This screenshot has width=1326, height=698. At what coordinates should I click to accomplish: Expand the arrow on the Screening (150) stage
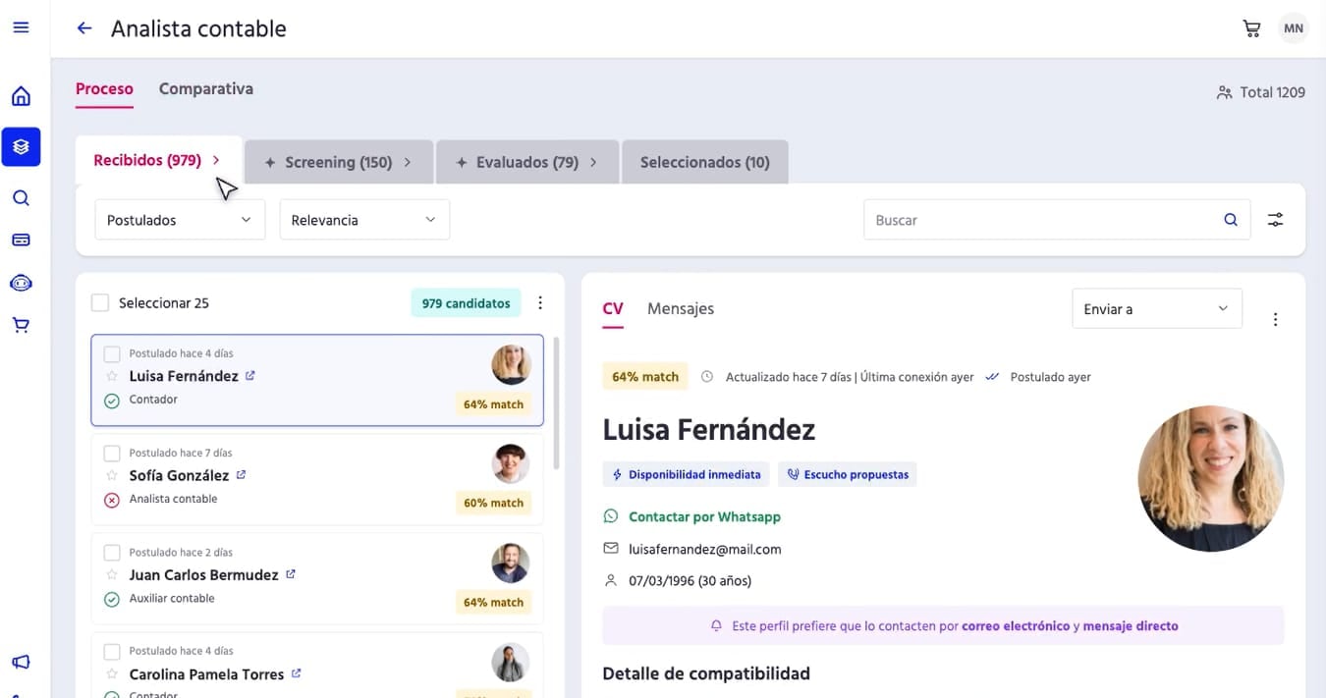[x=408, y=162]
